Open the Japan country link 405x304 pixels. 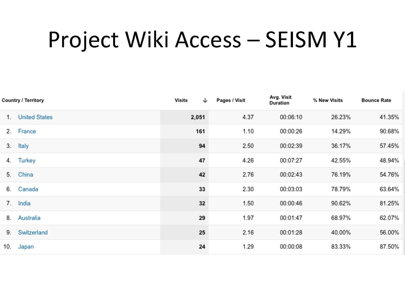(26, 247)
